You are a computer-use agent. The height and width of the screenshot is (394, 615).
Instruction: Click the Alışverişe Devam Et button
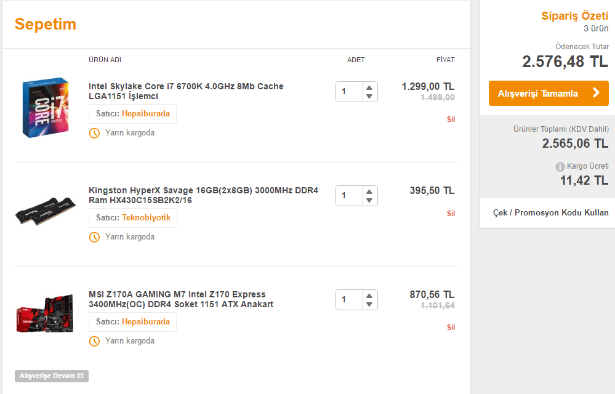[x=52, y=376]
